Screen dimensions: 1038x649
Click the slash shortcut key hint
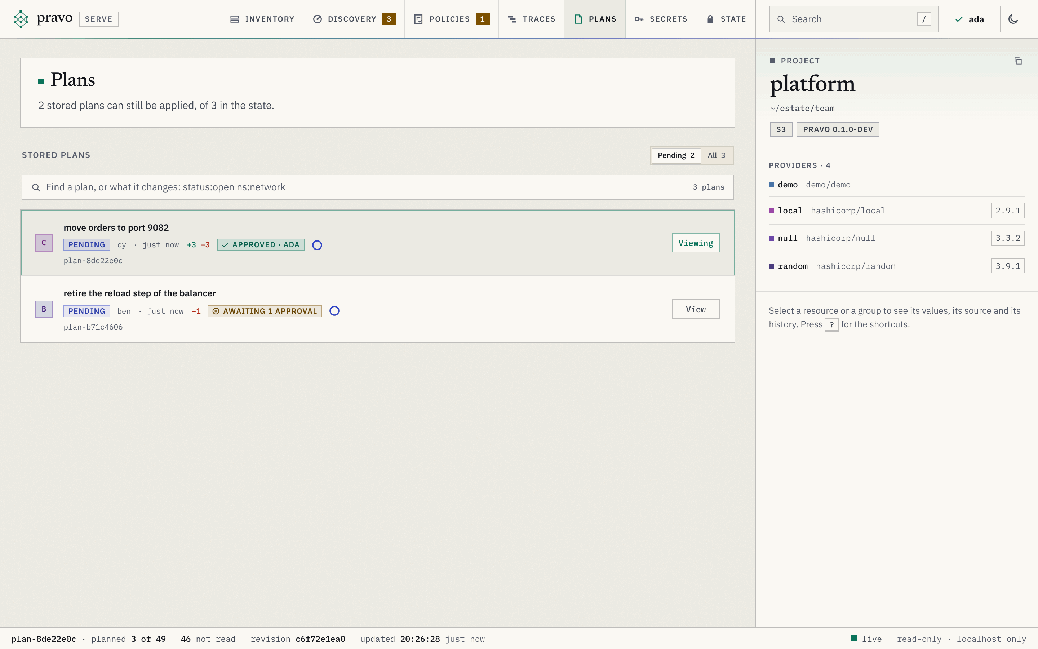(x=924, y=19)
